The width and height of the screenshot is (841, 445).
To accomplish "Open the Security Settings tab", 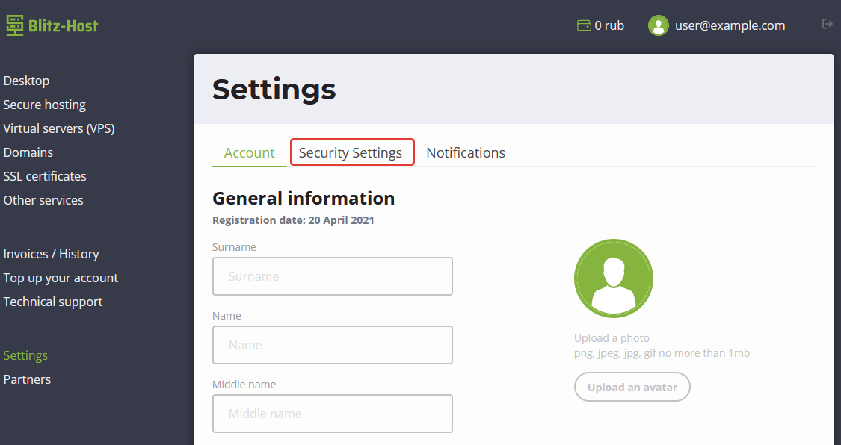I will [351, 153].
